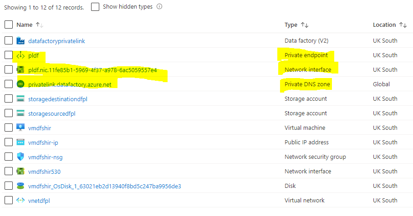Select the vnetdfpl row checkbox
The width and height of the screenshot is (413, 216).
point(9,200)
